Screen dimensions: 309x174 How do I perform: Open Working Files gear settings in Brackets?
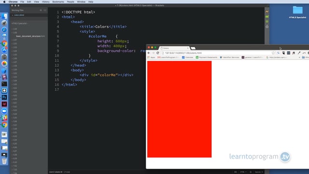41,10
